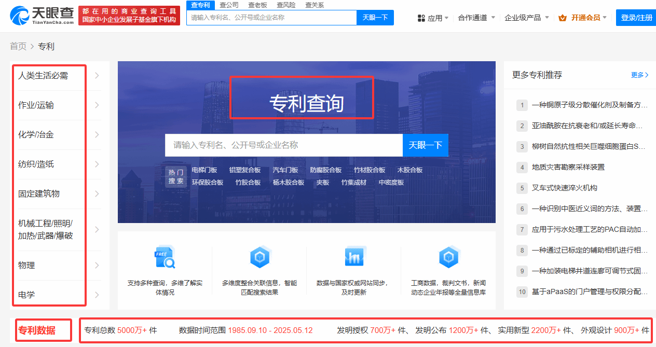Open the 企业级产品 dropdown

[527, 18]
